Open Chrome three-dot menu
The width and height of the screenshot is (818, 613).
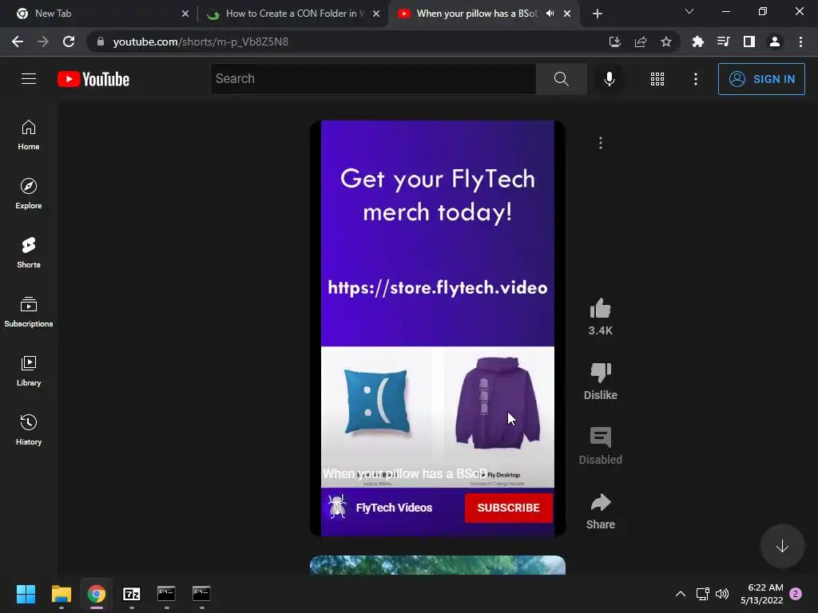point(800,42)
